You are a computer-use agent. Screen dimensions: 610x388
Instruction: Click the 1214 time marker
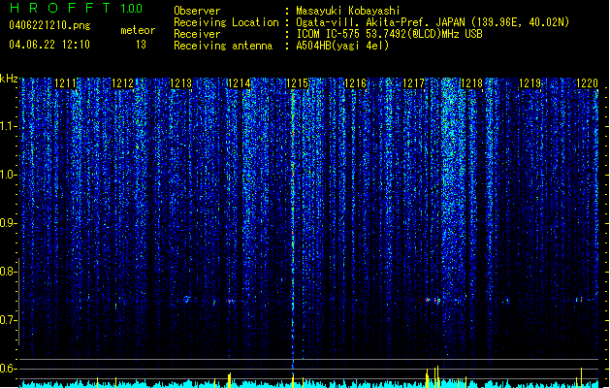[239, 83]
